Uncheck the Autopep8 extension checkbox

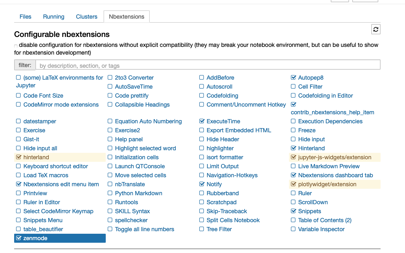[x=293, y=77]
